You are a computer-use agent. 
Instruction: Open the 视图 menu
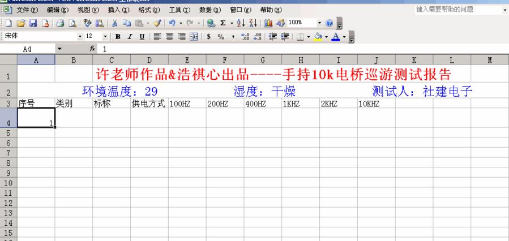tap(88, 10)
